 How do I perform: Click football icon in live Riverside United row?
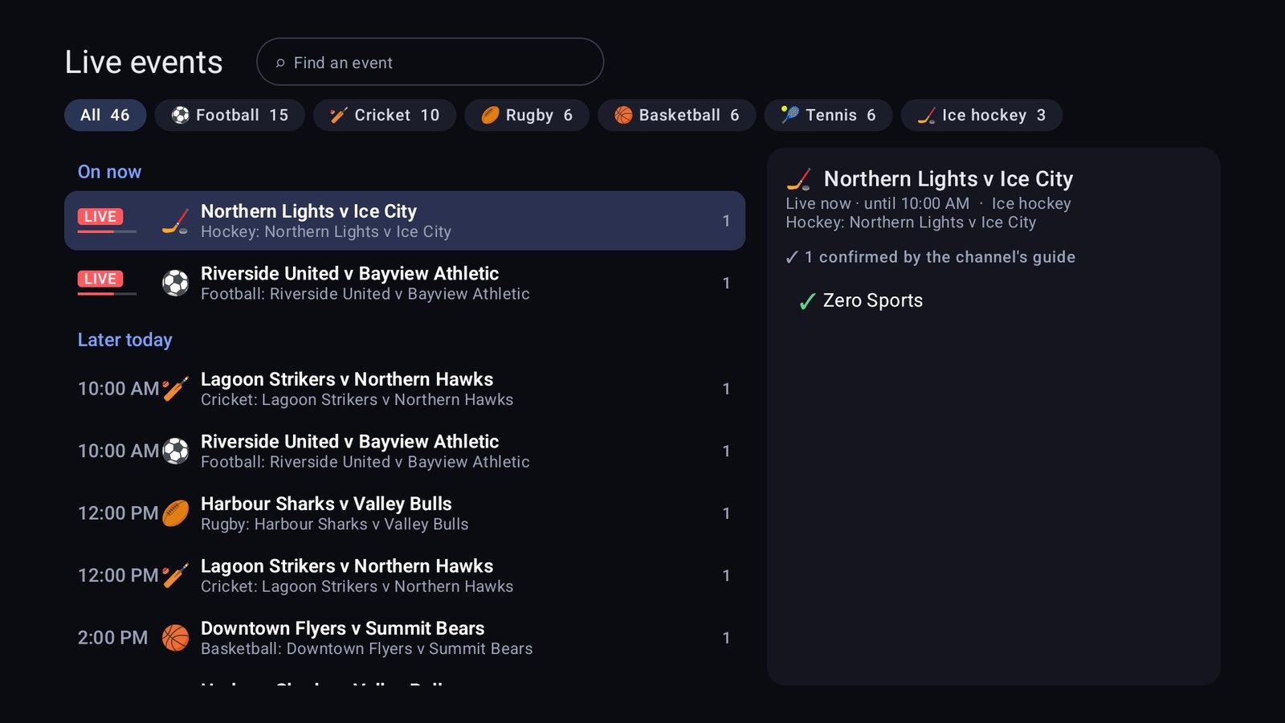pos(175,283)
